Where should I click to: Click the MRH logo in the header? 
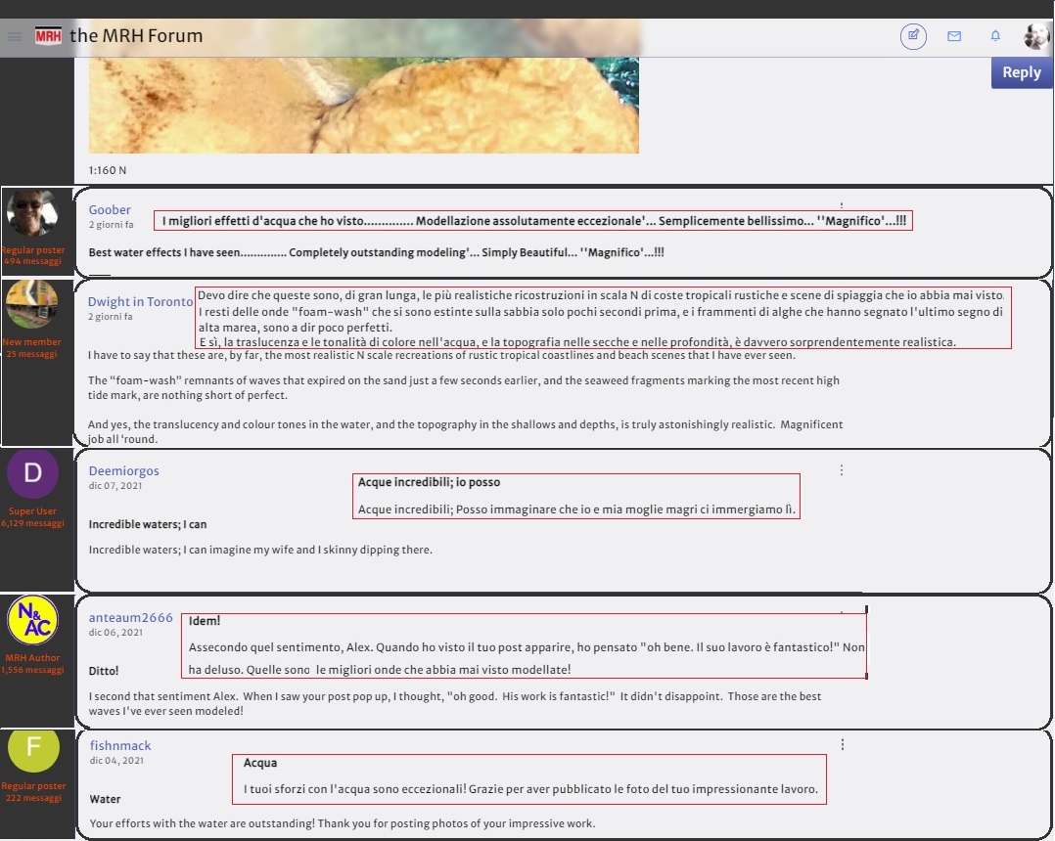click(50, 33)
